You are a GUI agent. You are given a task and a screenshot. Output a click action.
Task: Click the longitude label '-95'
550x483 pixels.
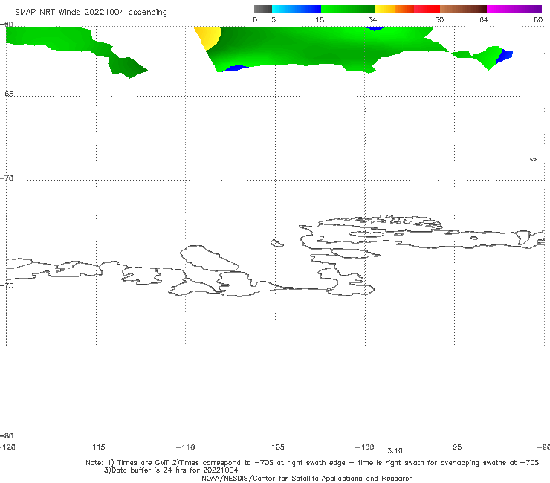[455, 447]
